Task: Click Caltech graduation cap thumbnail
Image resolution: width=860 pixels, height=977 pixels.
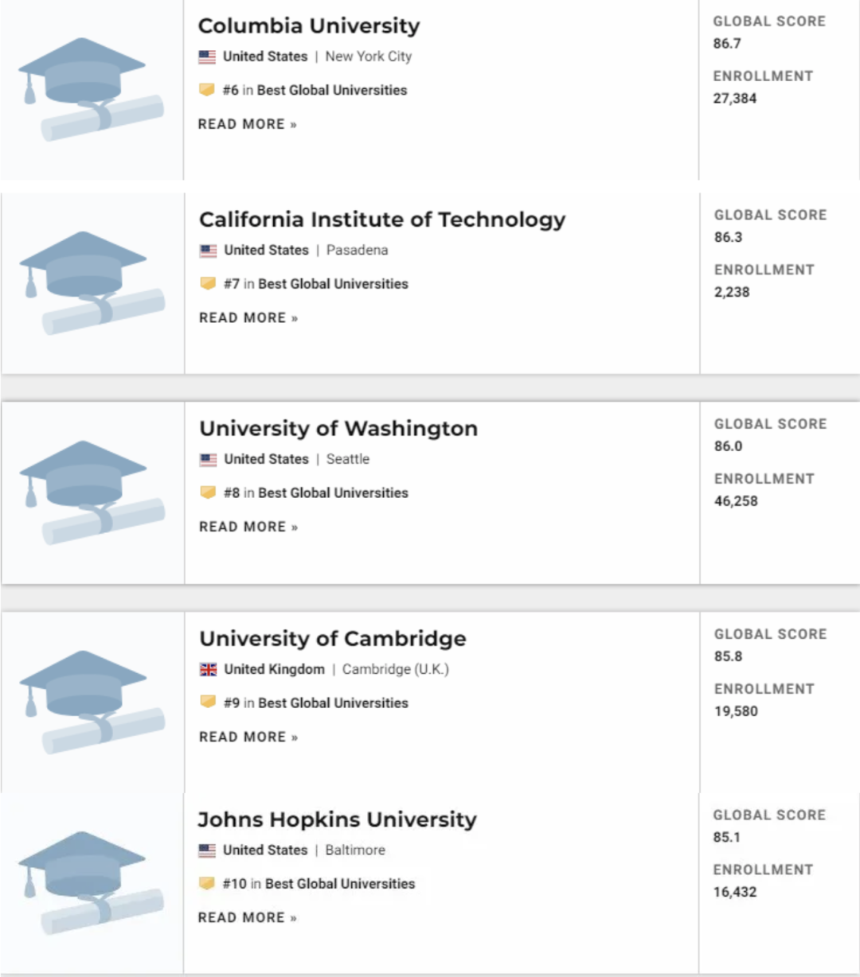Action: tap(92, 282)
